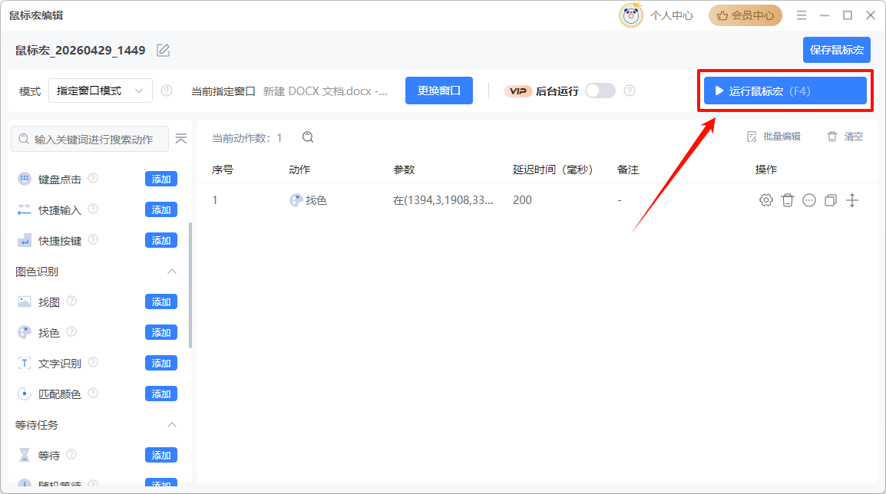
Task: Add the 文字识别 action
Action: coord(161,363)
